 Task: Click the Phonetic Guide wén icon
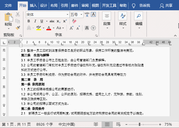(x=87, y=14)
